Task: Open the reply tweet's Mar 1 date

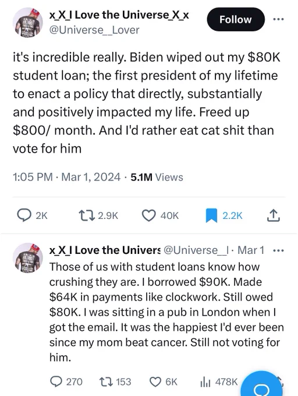Action: [251, 250]
